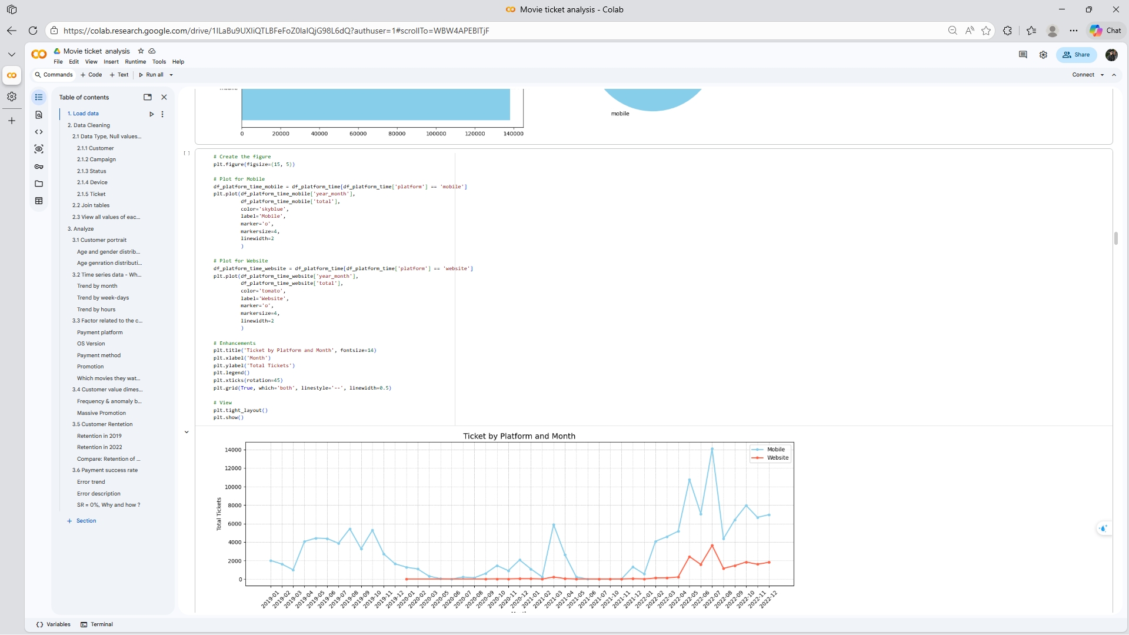Open the Code snippets sidebar icon
This screenshot has height=635, width=1129.
[39, 132]
